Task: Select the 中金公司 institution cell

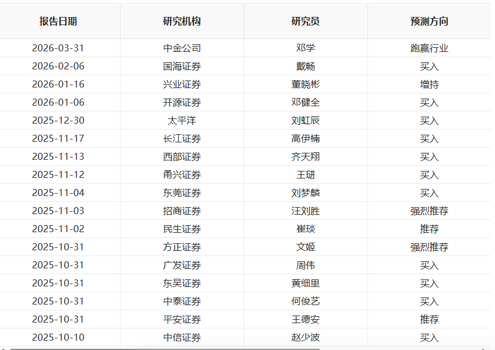Action: pos(182,48)
